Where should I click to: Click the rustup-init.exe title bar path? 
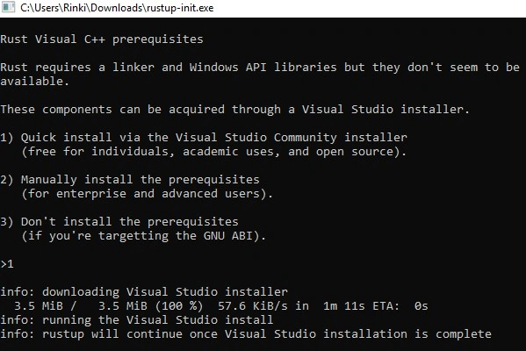point(117,8)
